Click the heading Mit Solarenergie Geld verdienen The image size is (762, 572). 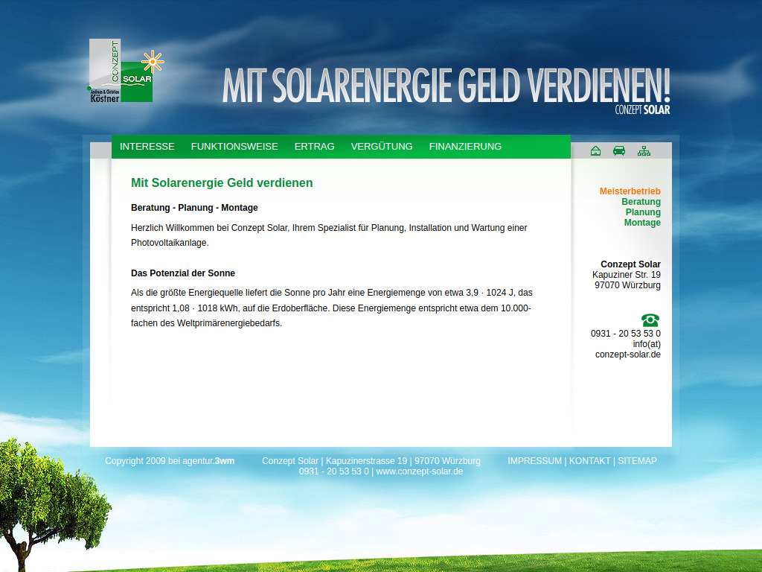[221, 182]
